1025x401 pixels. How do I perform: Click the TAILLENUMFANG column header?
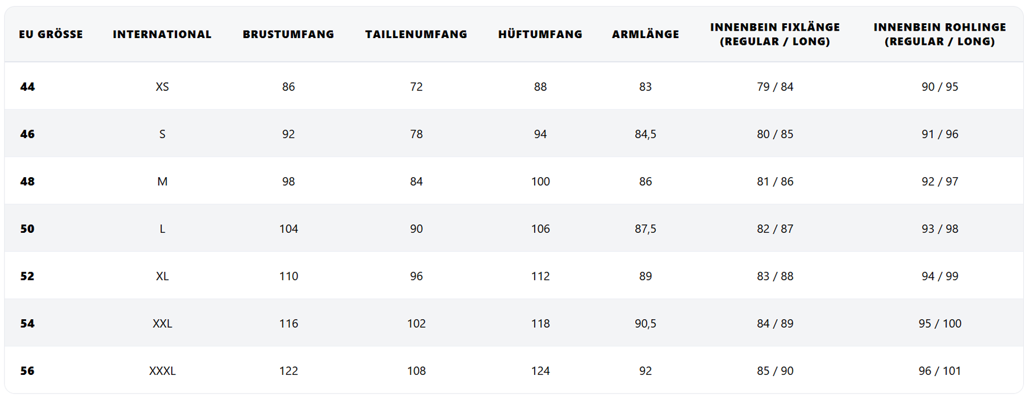[416, 35]
